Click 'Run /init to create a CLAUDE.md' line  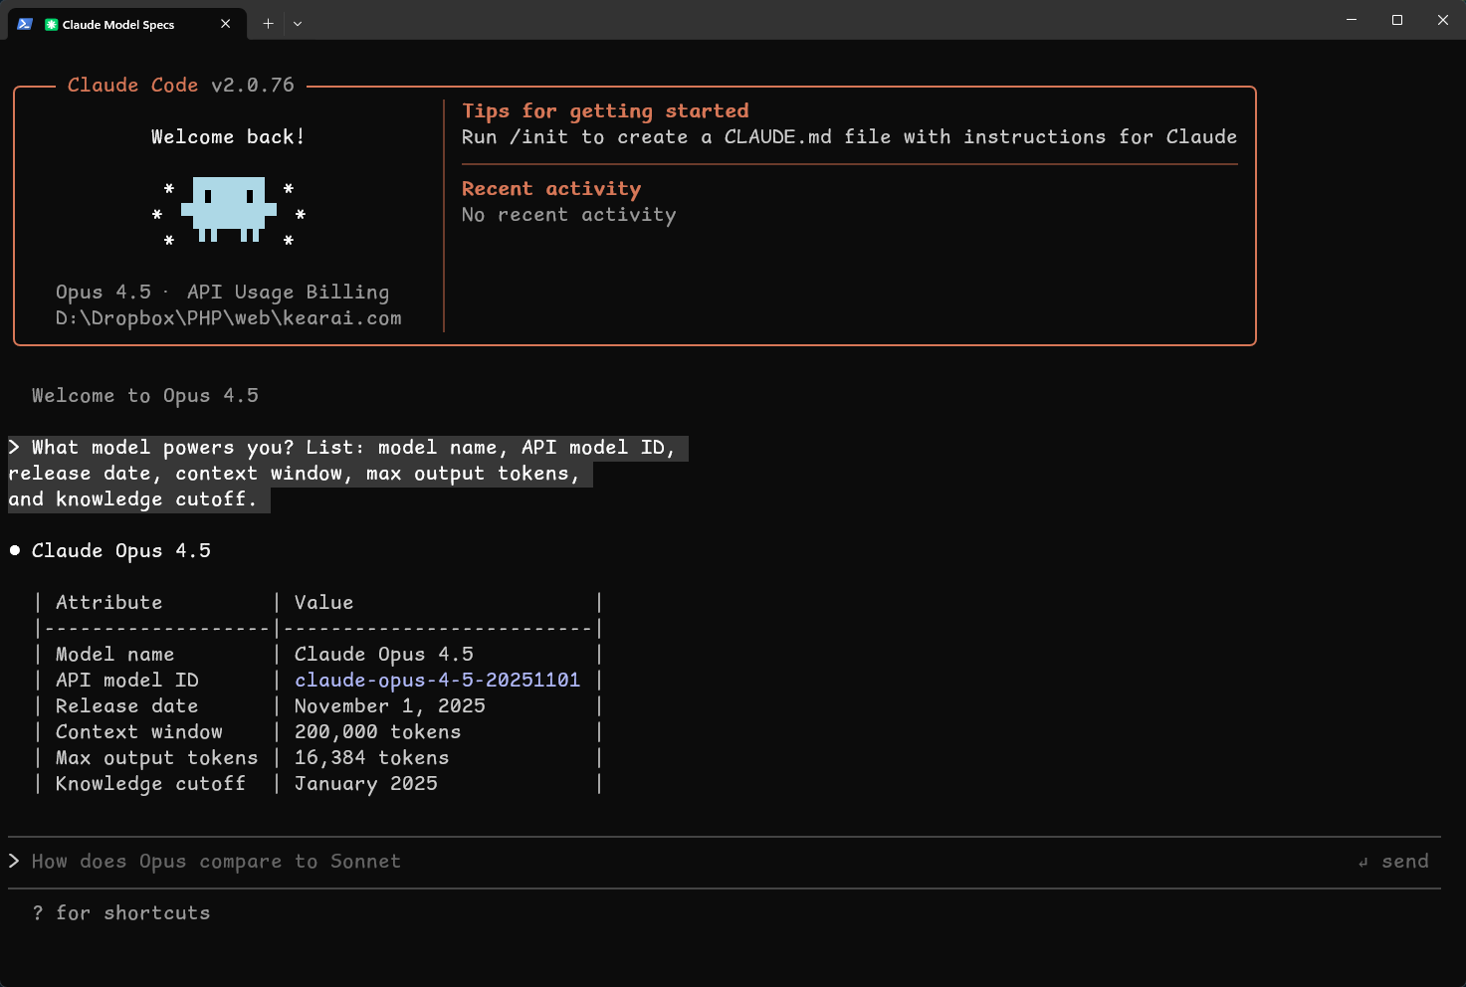pyautogui.click(x=849, y=137)
